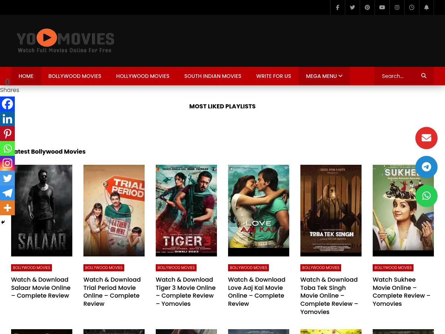This screenshot has height=334, width=445.
Task: Open the Toba Tek Singh poster
Action: coord(331,210)
